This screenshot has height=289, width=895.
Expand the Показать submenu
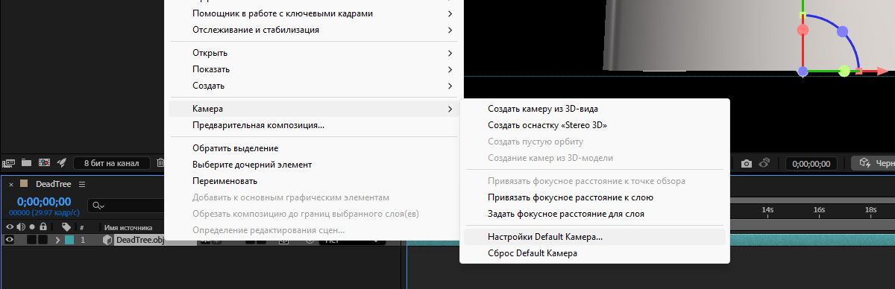coord(450,69)
